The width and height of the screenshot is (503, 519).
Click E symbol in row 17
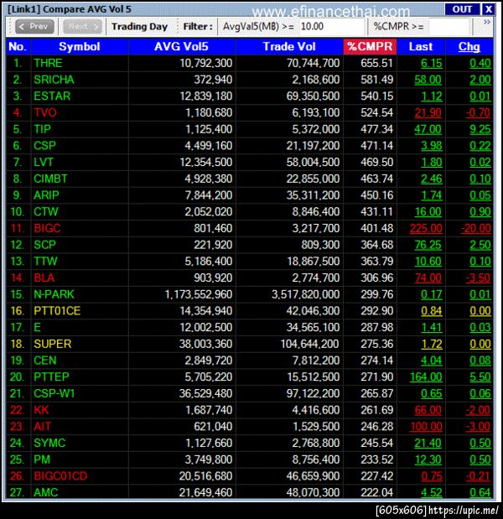coord(38,328)
